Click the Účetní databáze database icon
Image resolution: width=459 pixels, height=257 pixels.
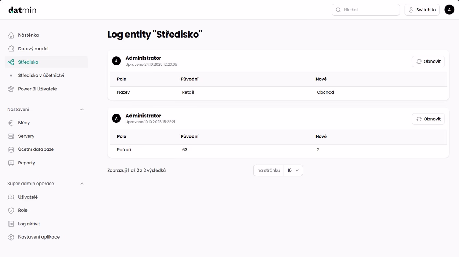(x=11, y=149)
